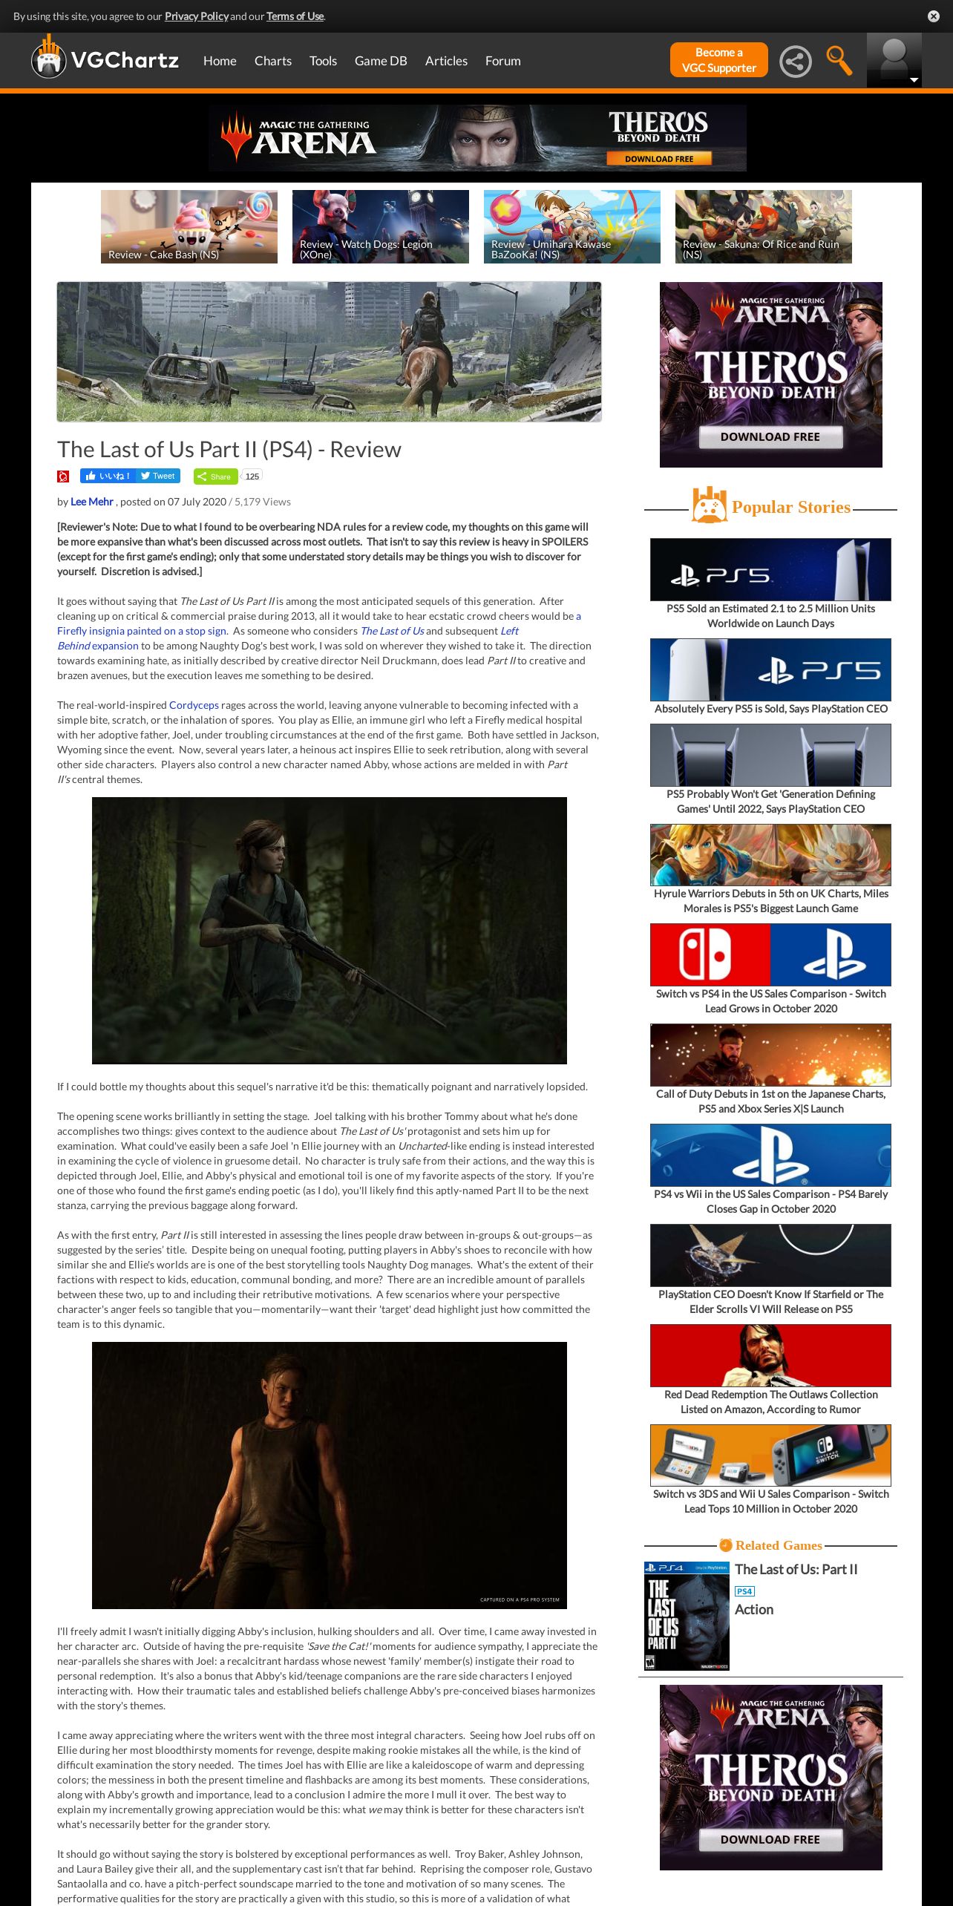
Task: Open Starfield or Elder Scrolls VI story
Action: click(770, 1302)
